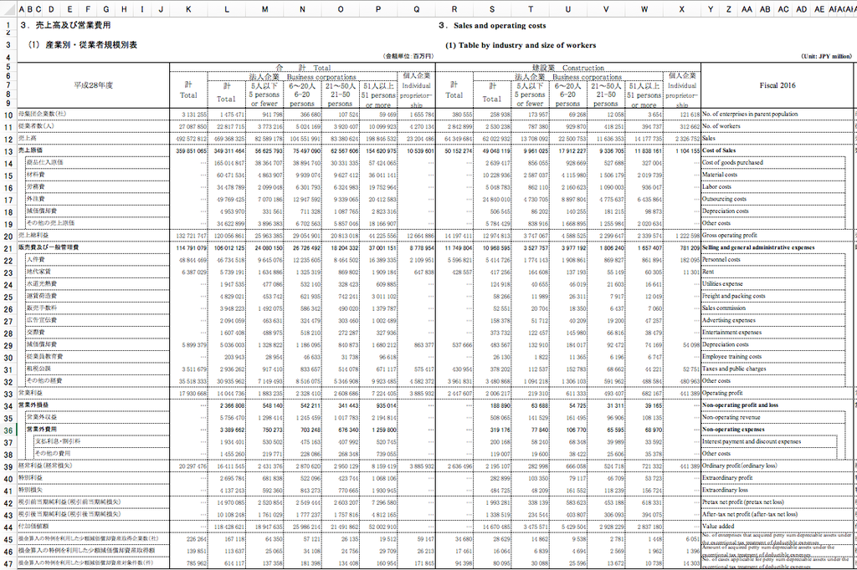
Task: Click the 'Freight and packing costs' label
Action: 733,296
